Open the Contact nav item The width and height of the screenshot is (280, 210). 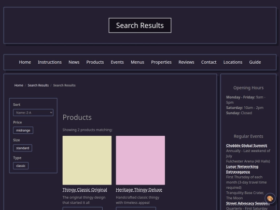coord(209,62)
